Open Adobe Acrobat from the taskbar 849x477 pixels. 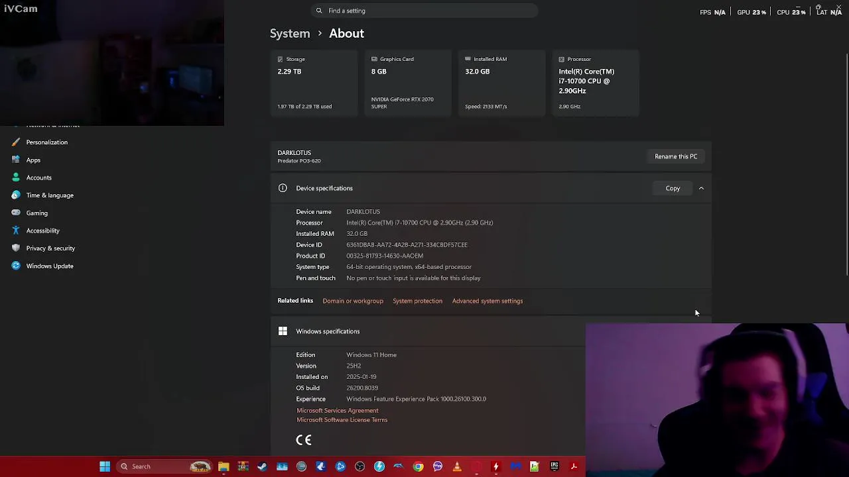tap(574, 466)
